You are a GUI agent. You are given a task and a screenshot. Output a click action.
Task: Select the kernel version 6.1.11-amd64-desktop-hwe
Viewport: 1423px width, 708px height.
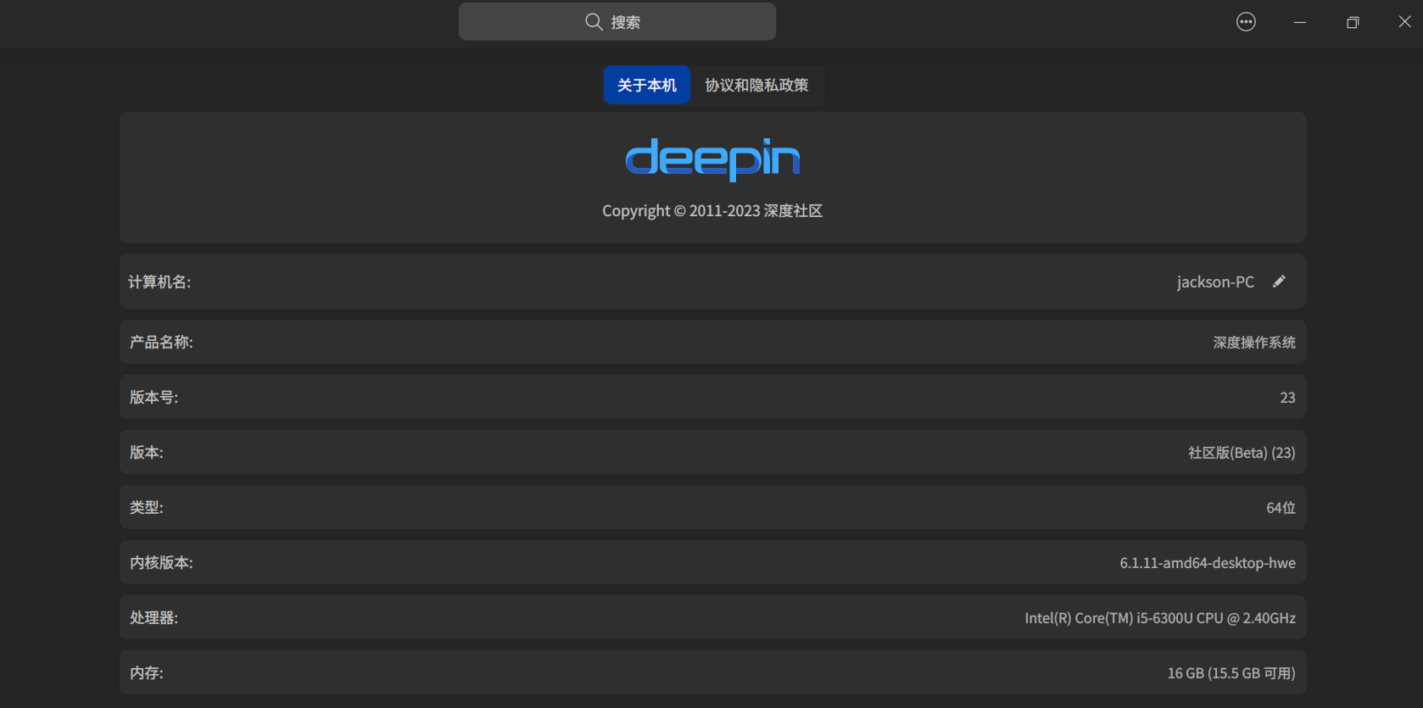[1208, 563]
